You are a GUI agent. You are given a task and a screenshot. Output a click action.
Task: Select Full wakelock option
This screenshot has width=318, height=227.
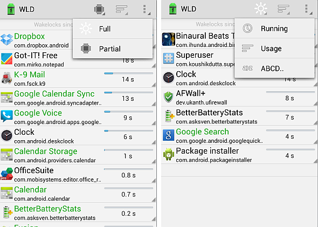tap(113, 29)
